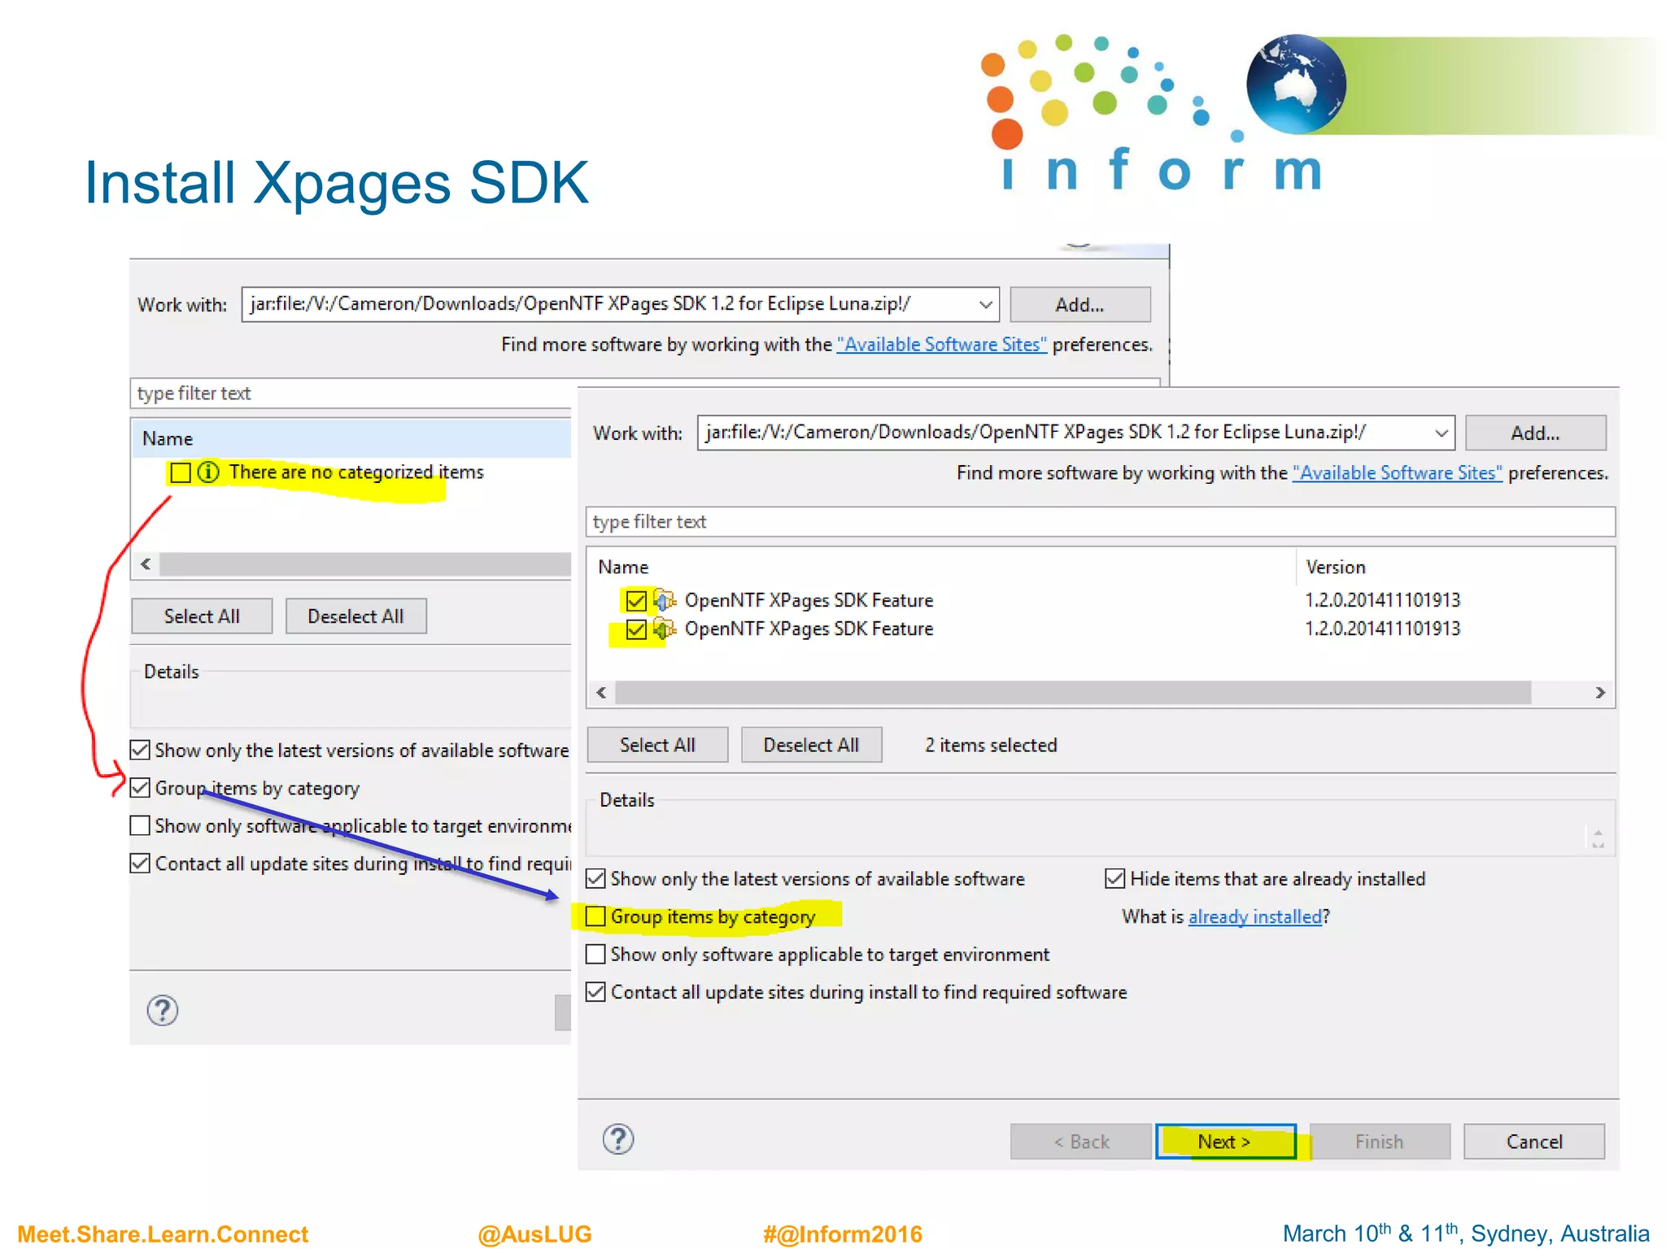Click the right scroll arrow in the feature list
Viewport: 1666px width, 1249px height.
click(1600, 693)
